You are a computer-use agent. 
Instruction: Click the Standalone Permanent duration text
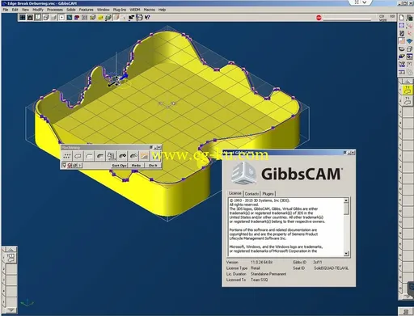268,274
